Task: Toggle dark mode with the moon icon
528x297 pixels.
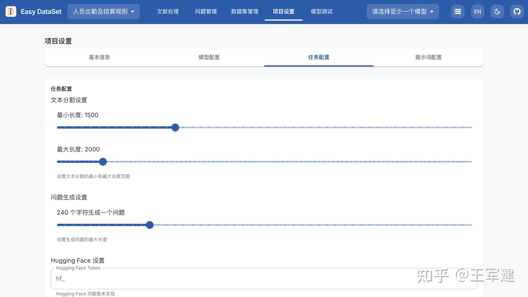Action: (497, 11)
